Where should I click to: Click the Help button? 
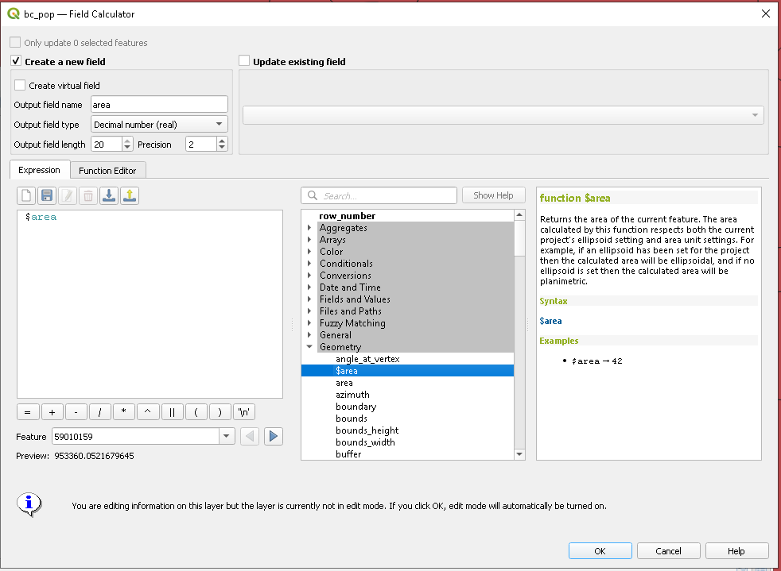[736, 551]
